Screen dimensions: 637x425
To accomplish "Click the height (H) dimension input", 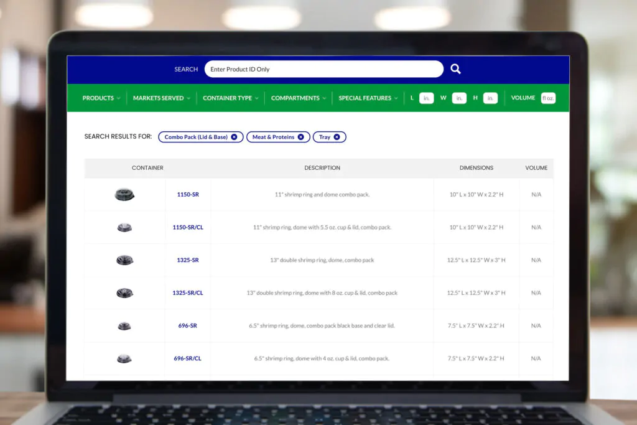I will tap(490, 98).
